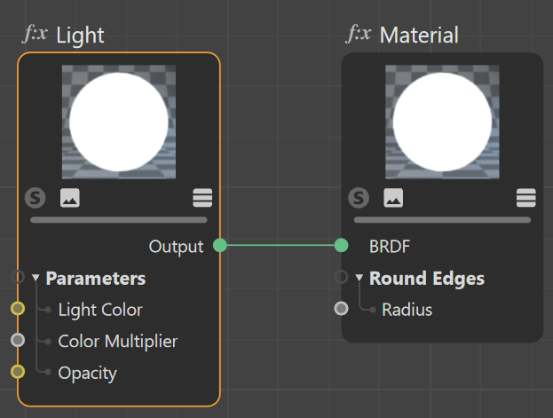The width and height of the screenshot is (553, 418).
Task: Click the Solo S icon on Light node
Action: click(x=35, y=198)
